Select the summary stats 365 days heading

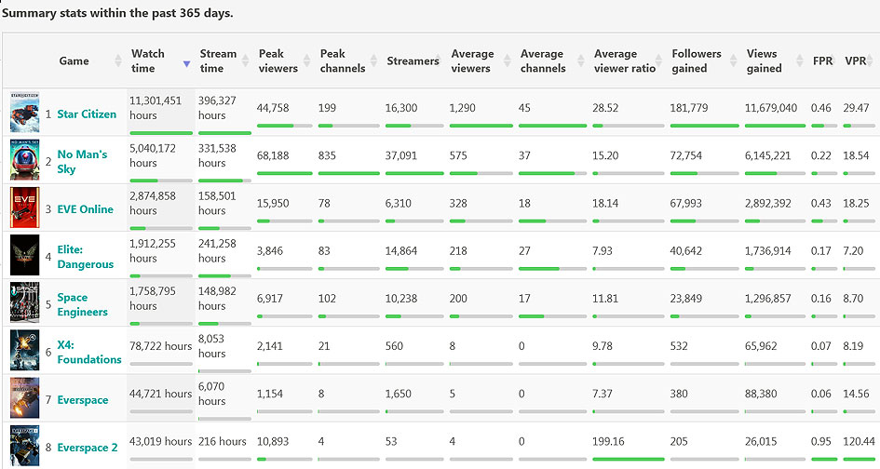(117, 13)
